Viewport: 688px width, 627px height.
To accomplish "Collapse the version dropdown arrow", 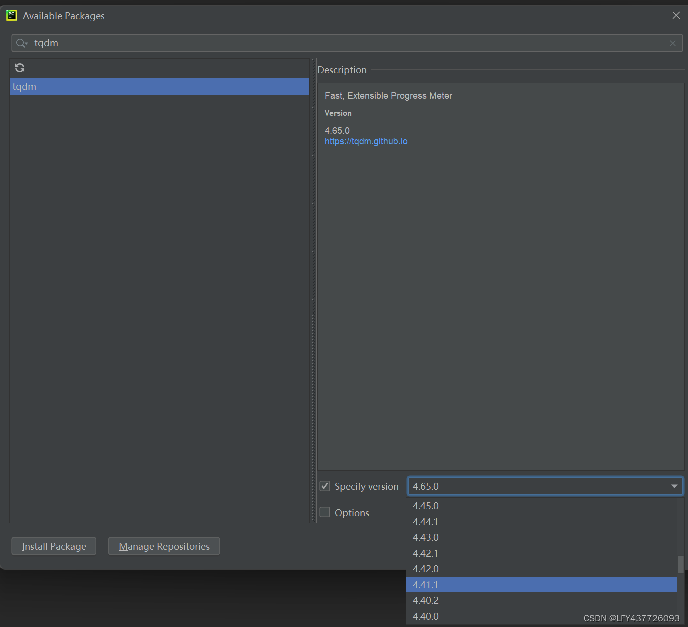I will tap(674, 486).
